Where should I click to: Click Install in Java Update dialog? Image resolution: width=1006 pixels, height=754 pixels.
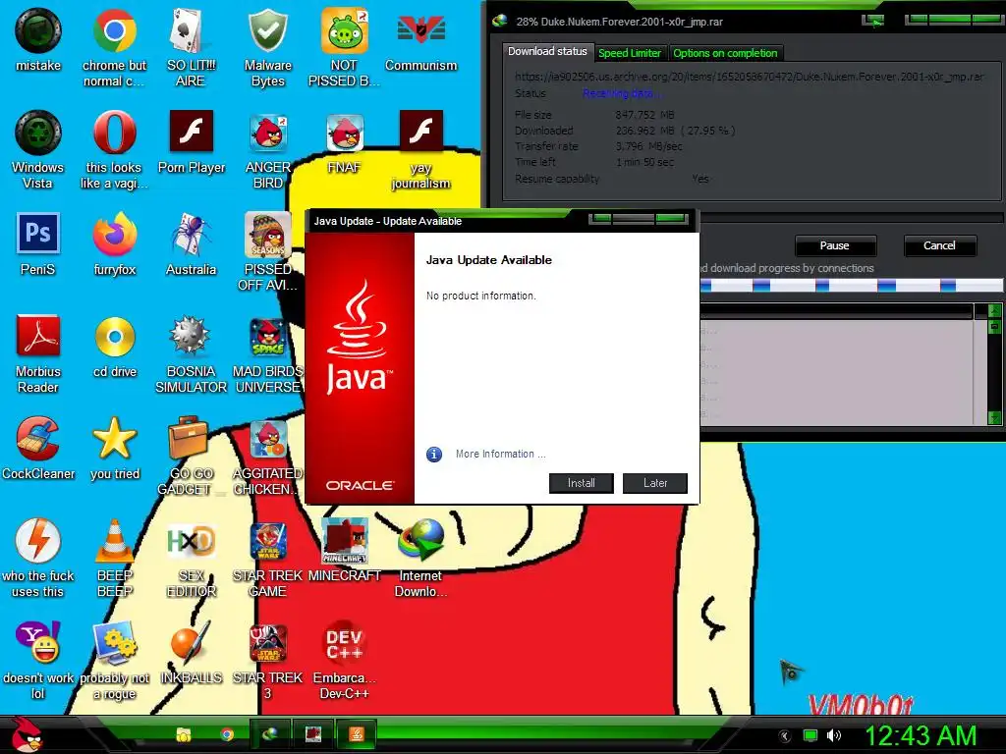pos(582,483)
